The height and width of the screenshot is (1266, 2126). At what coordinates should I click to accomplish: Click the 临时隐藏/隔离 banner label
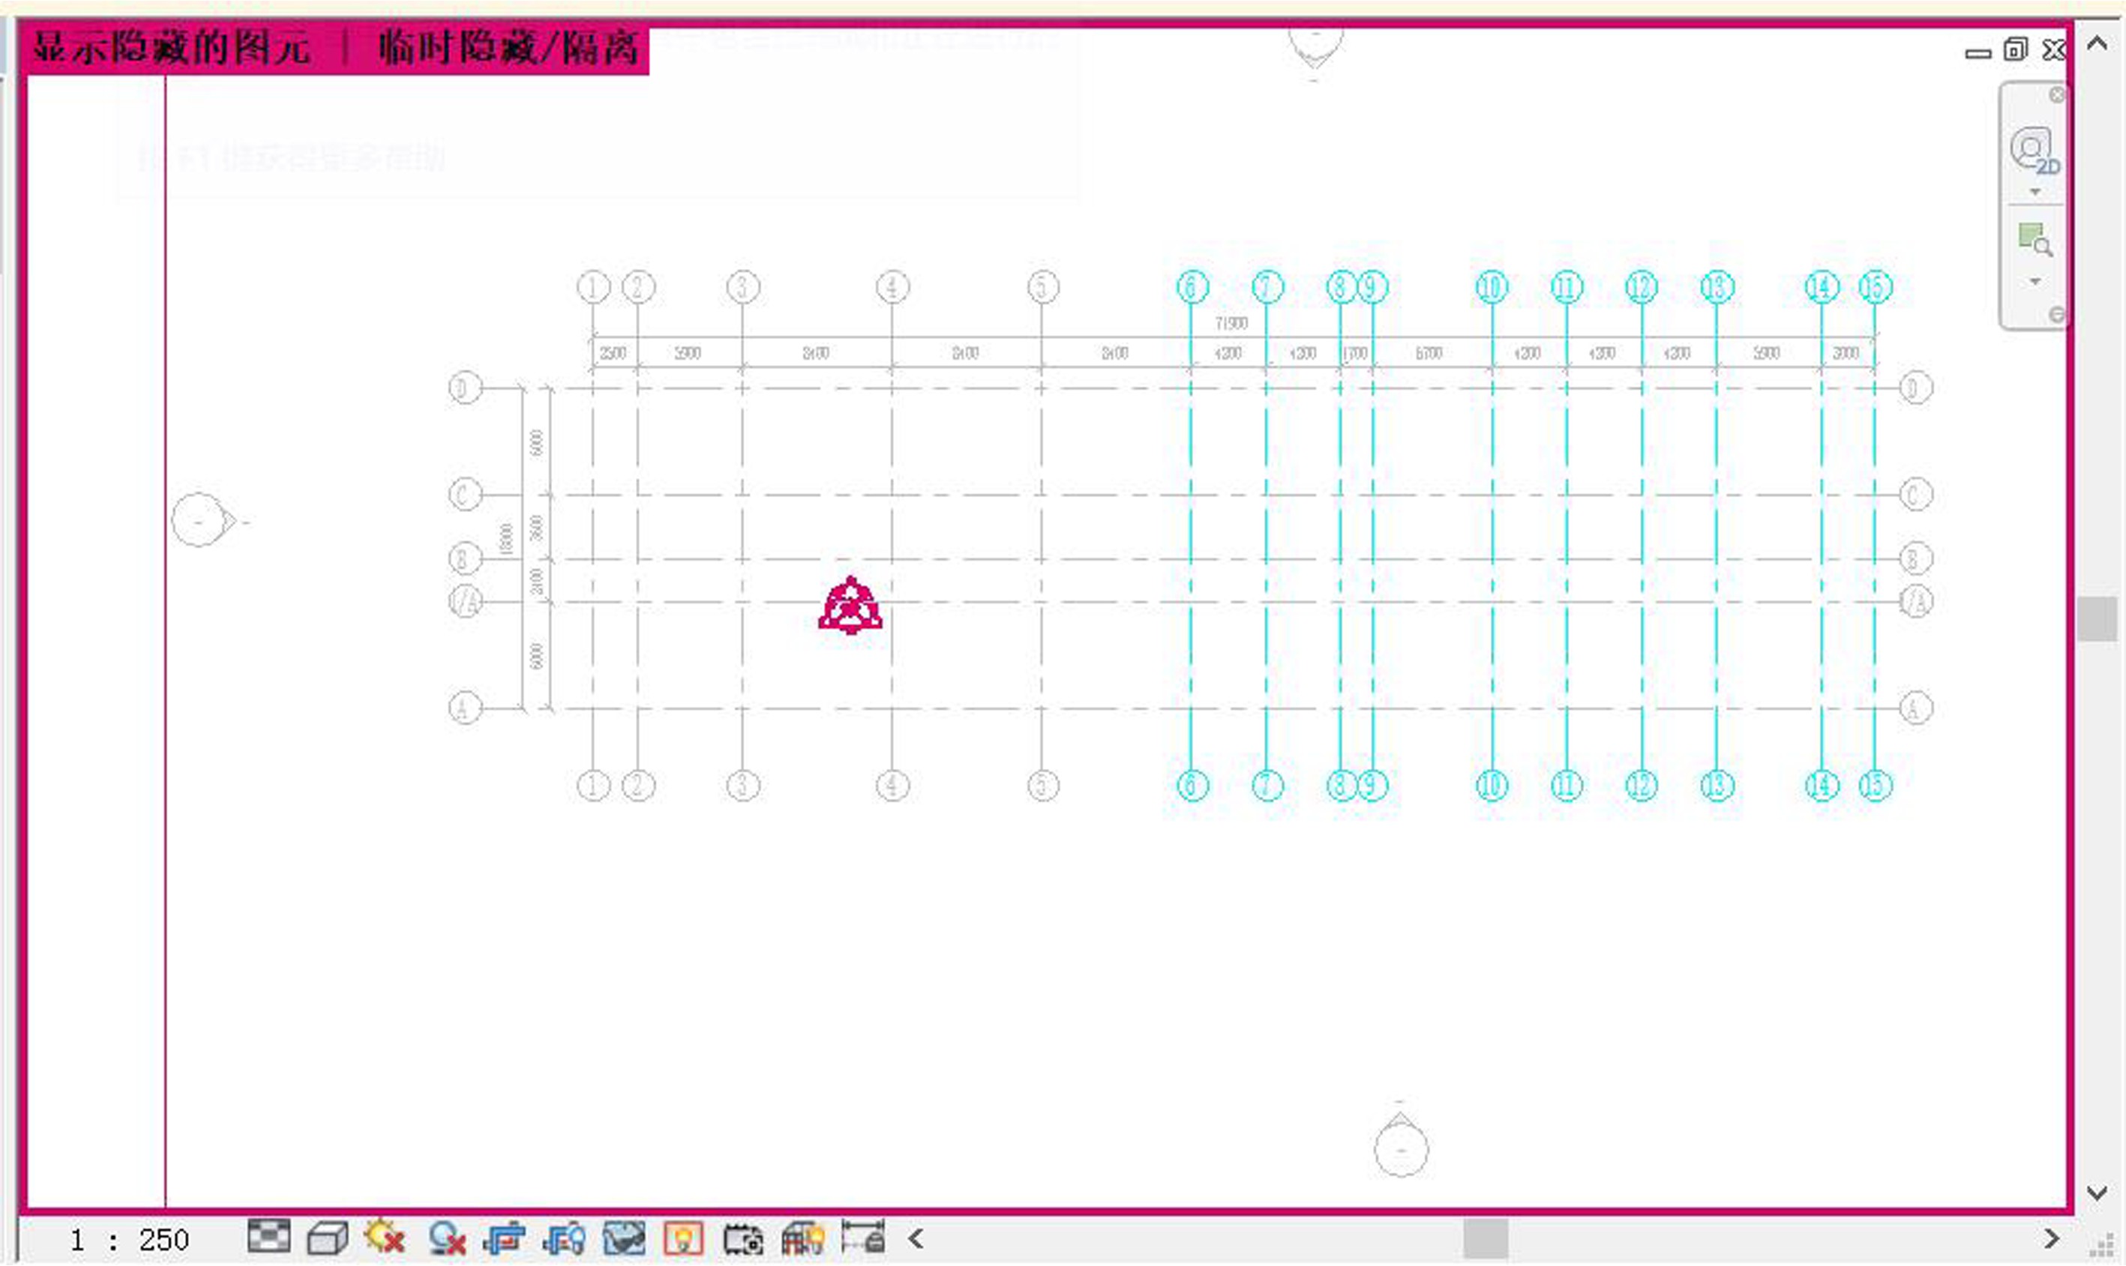[x=508, y=47]
